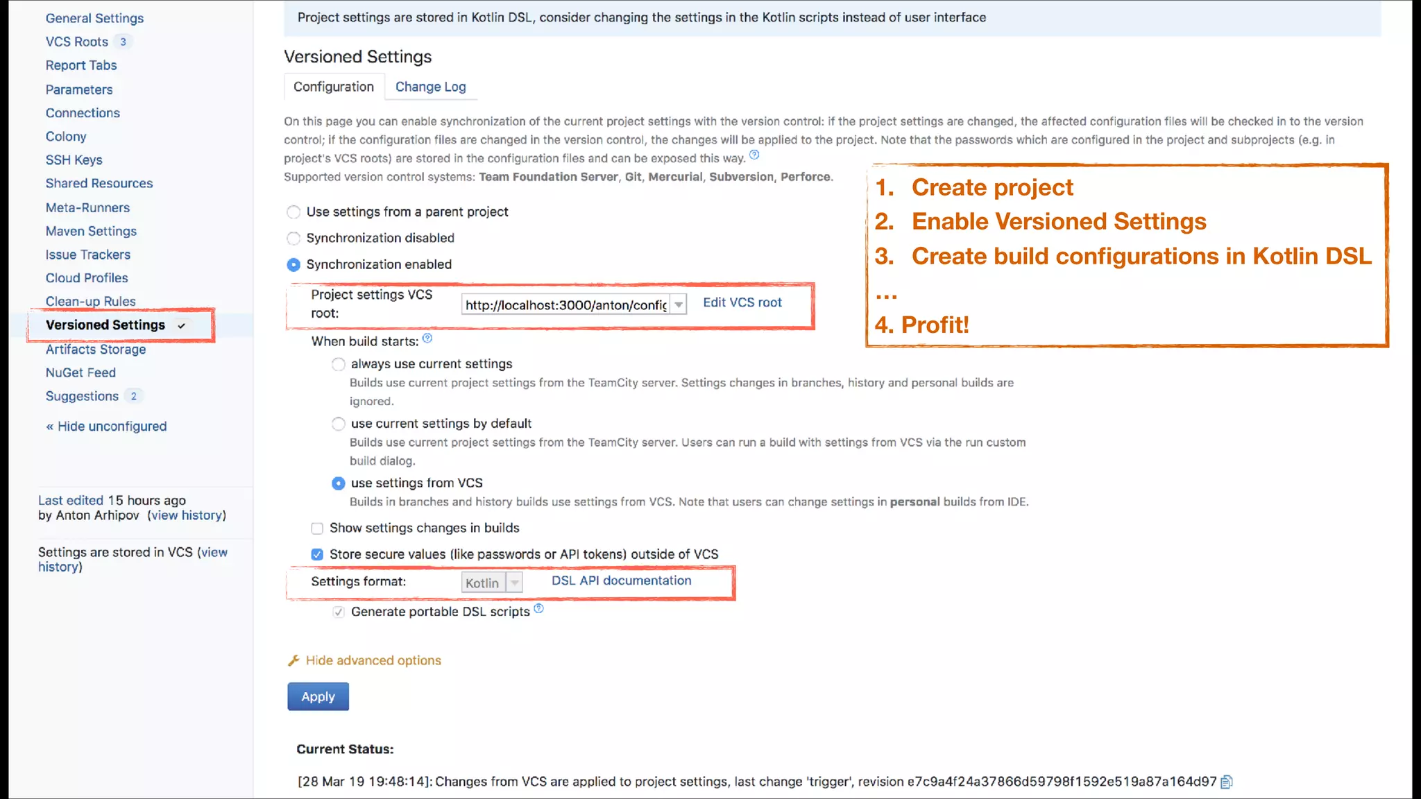Open Parameters in sidebar
The height and width of the screenshot is (799, 1421).
(79, 89)
